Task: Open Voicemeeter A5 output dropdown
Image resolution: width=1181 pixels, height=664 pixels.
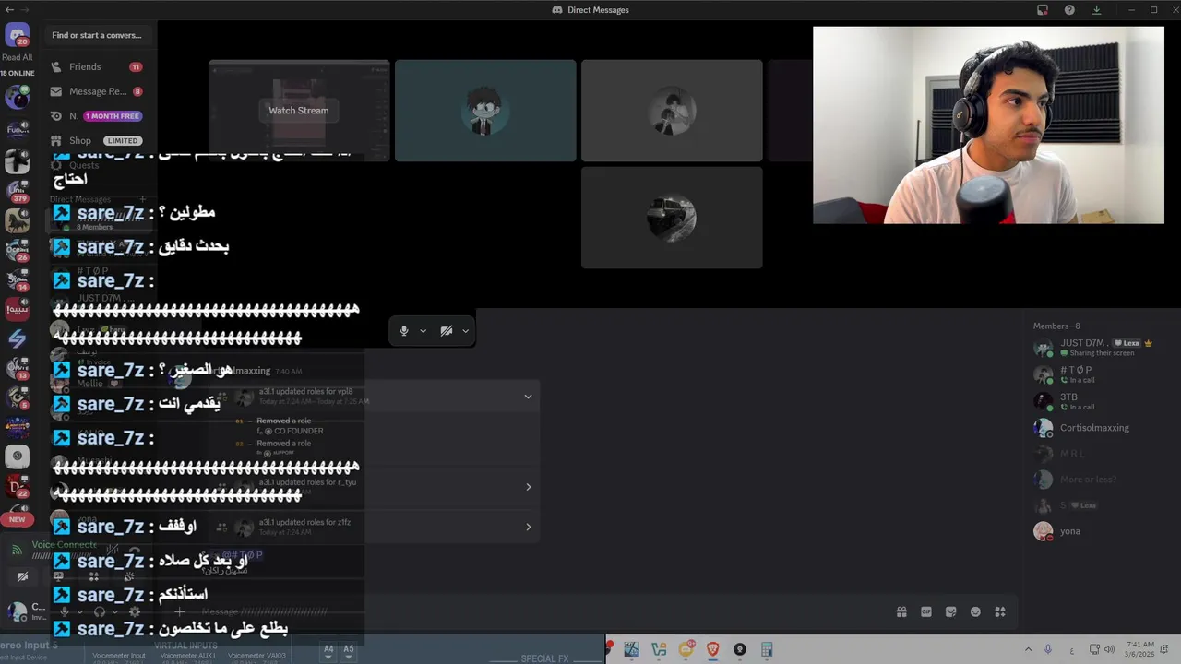Action: pos(349,650)
